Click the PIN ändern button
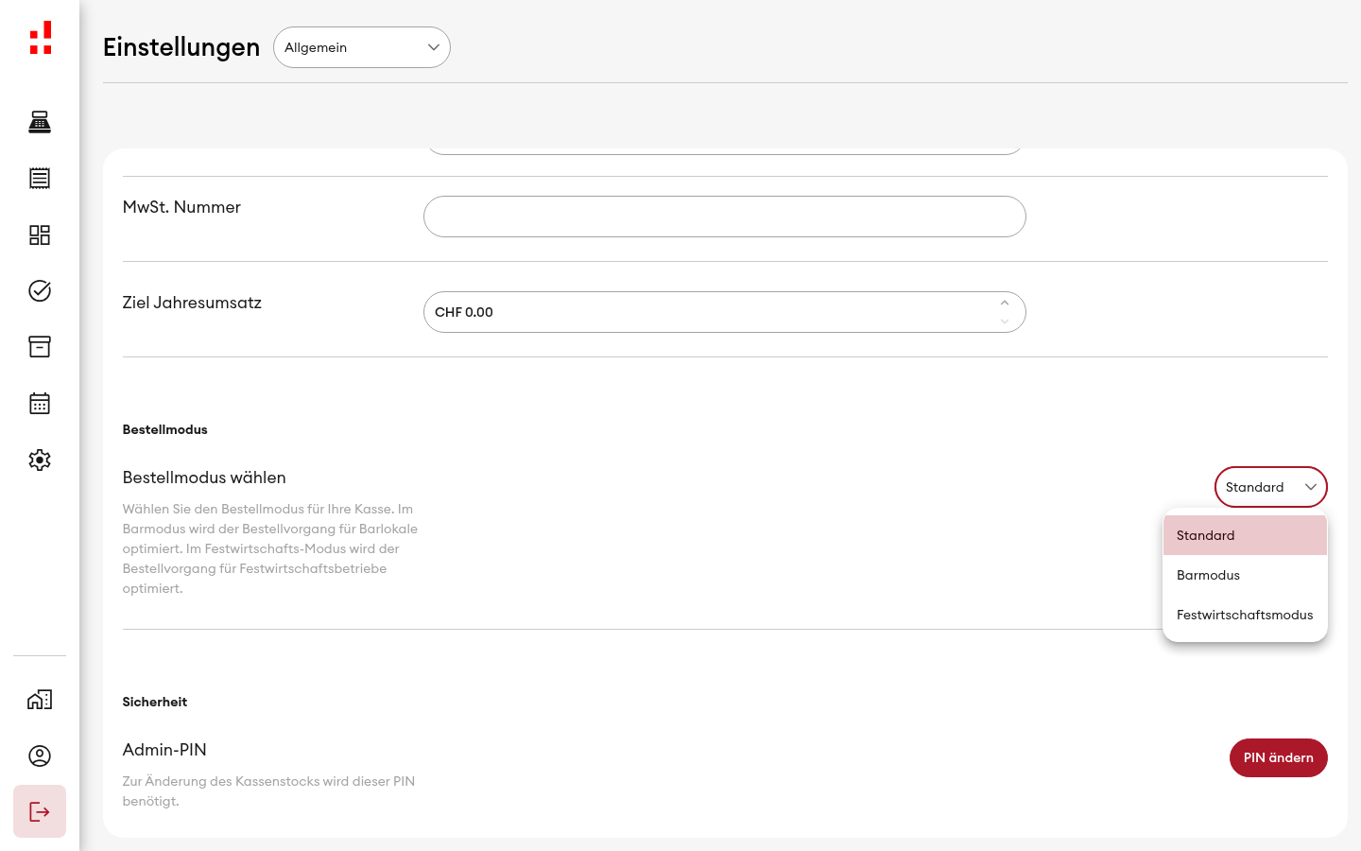Image resolution: width=1361 pixels, height=851 pixels. [x=1279, y=757]
